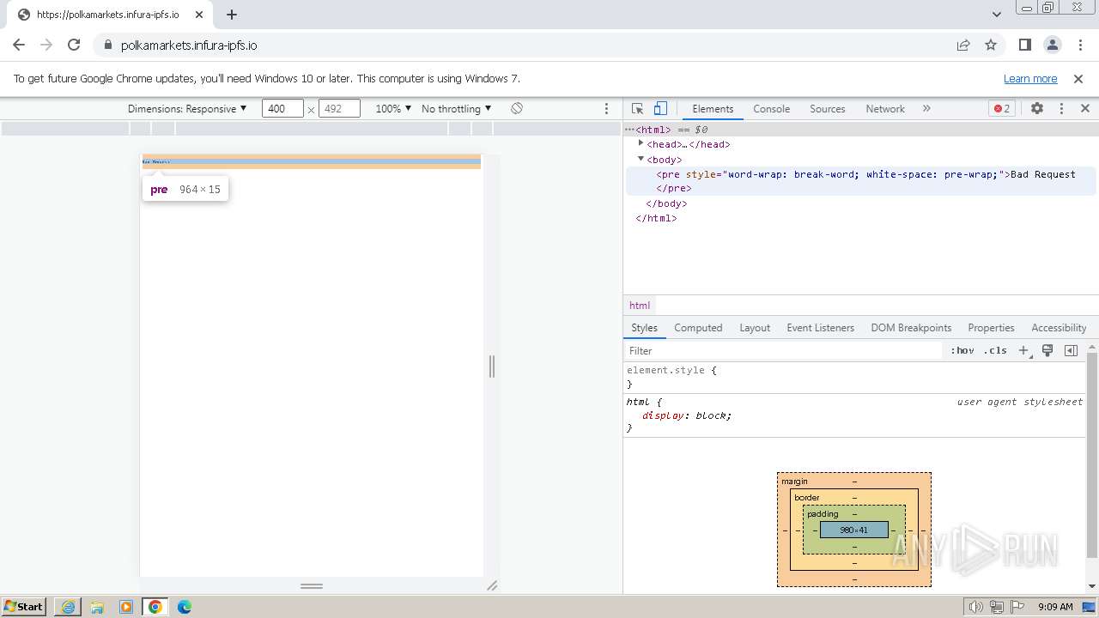This screenshot has width=1099, height=618.
Task: Select the Elements tab
Action: tap(713, 109)
